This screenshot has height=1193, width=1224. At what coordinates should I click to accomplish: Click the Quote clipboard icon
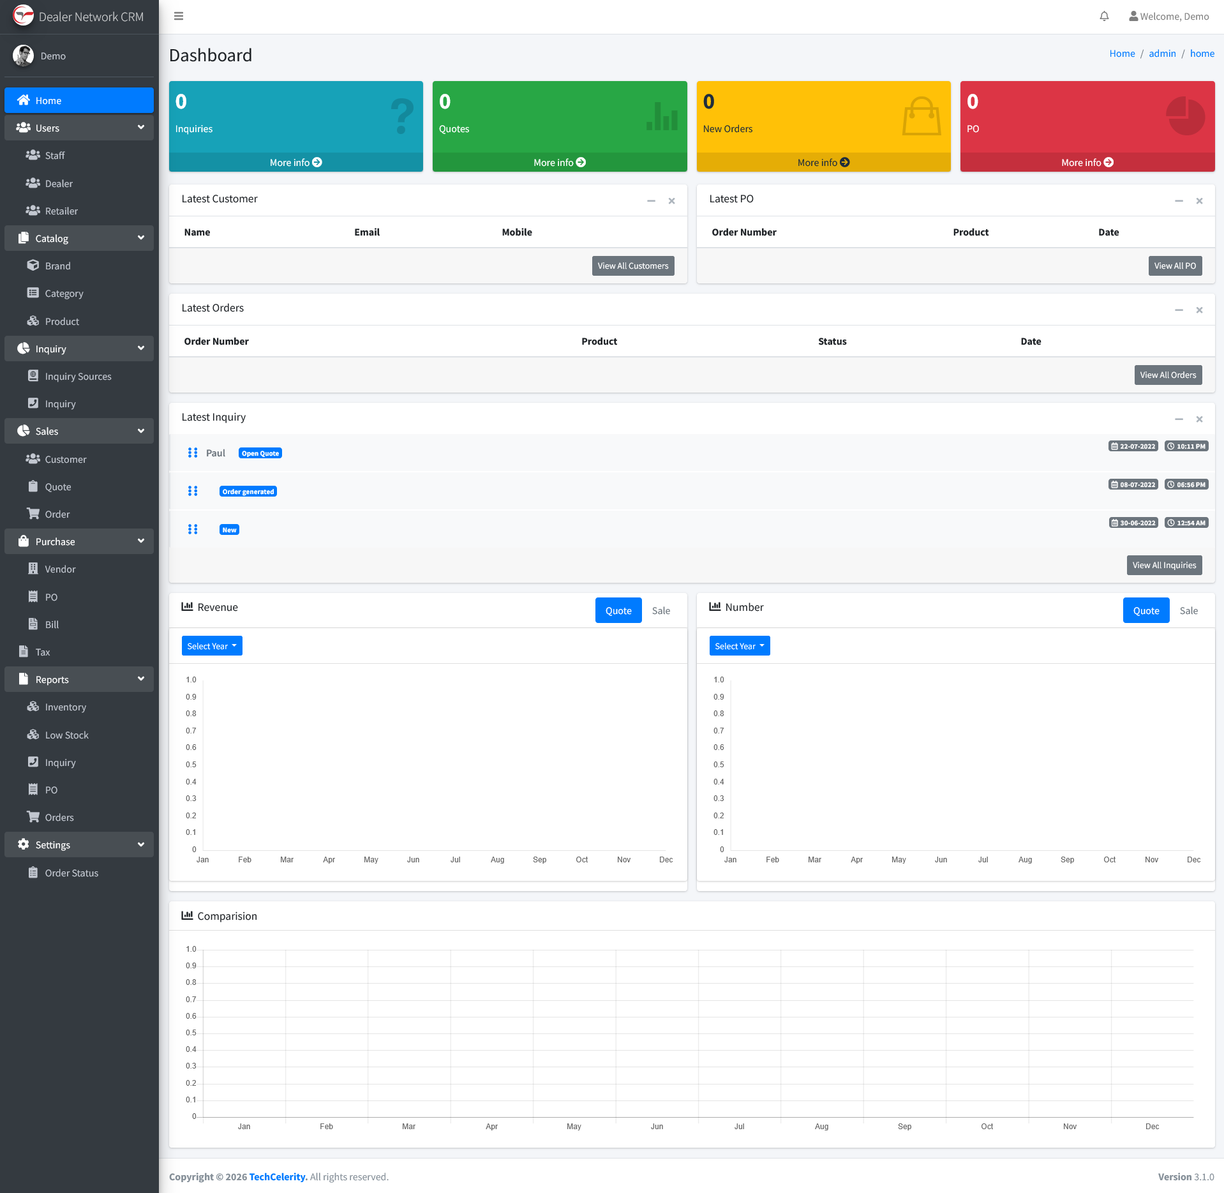33,486
